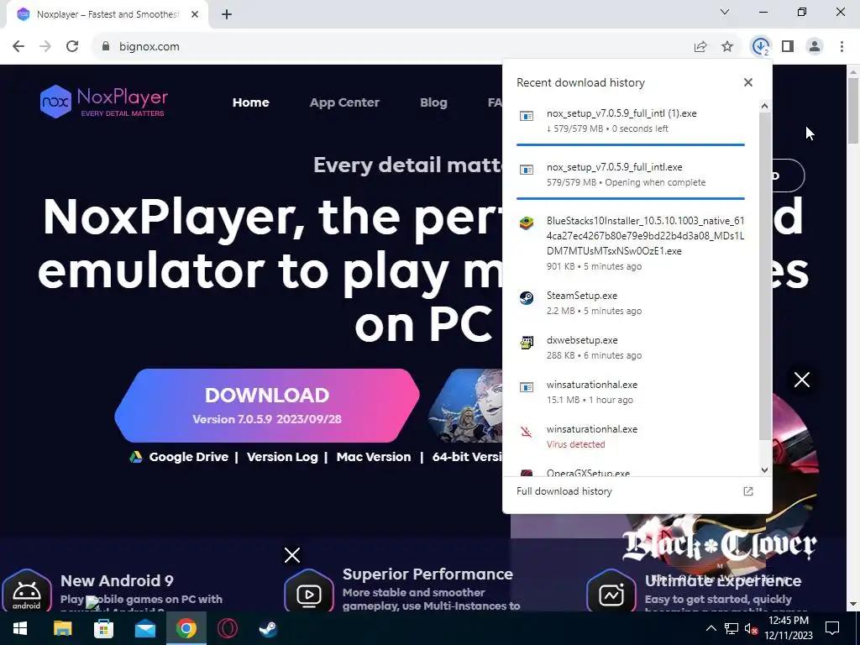Open Full download history link

[564, 491]
